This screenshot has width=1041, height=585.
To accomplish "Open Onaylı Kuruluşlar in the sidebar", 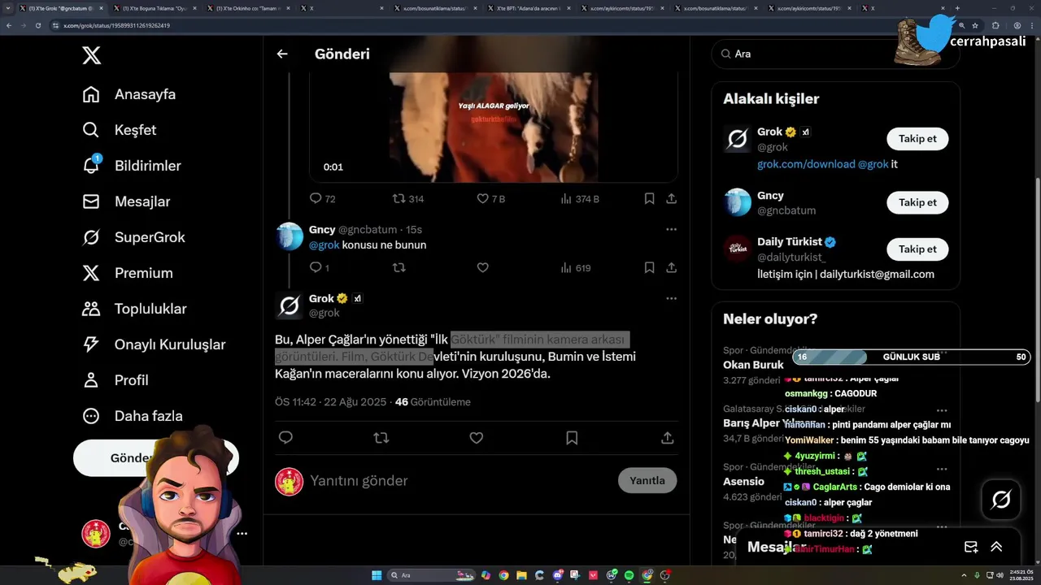I will [x=155, y=344].
